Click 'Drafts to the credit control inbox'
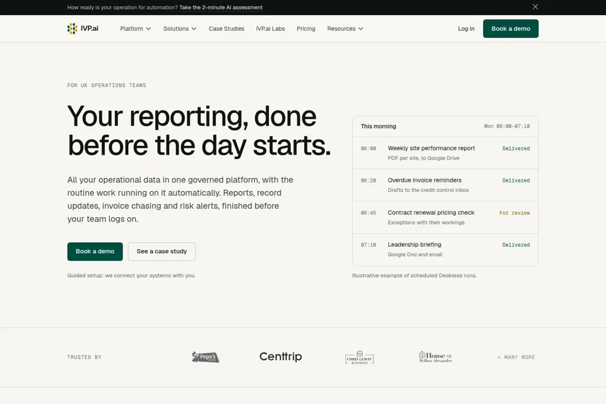Image resolution: width=606 pixels, height=404 pixels. pos(428,190)
